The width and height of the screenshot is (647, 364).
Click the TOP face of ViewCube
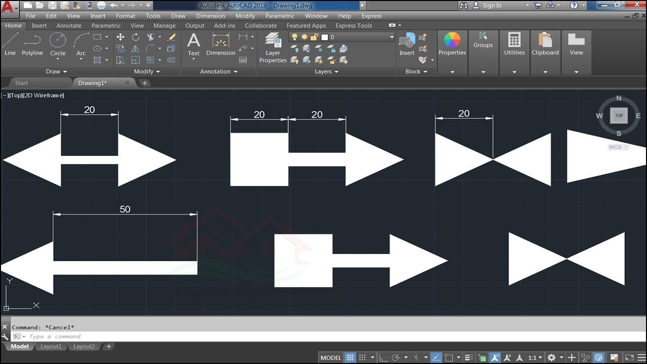(x=619, y=115)
